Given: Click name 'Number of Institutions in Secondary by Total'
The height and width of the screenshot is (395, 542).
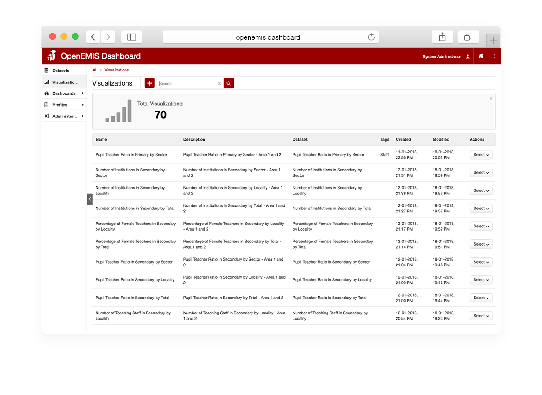Looking at the screenshot, I should coord(135,209).
